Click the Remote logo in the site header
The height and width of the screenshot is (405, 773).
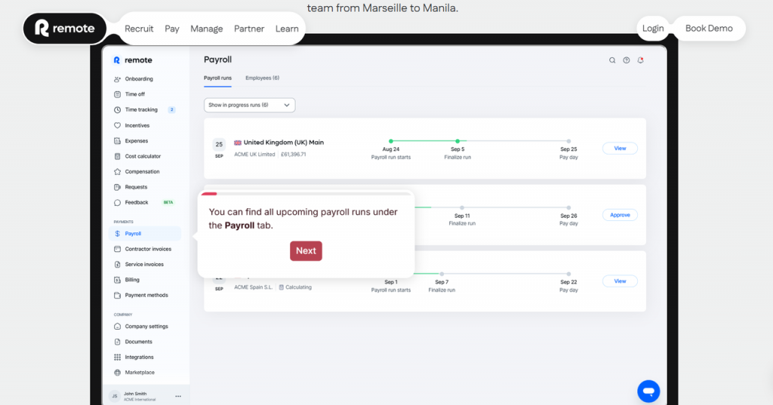tap(65, 29)
